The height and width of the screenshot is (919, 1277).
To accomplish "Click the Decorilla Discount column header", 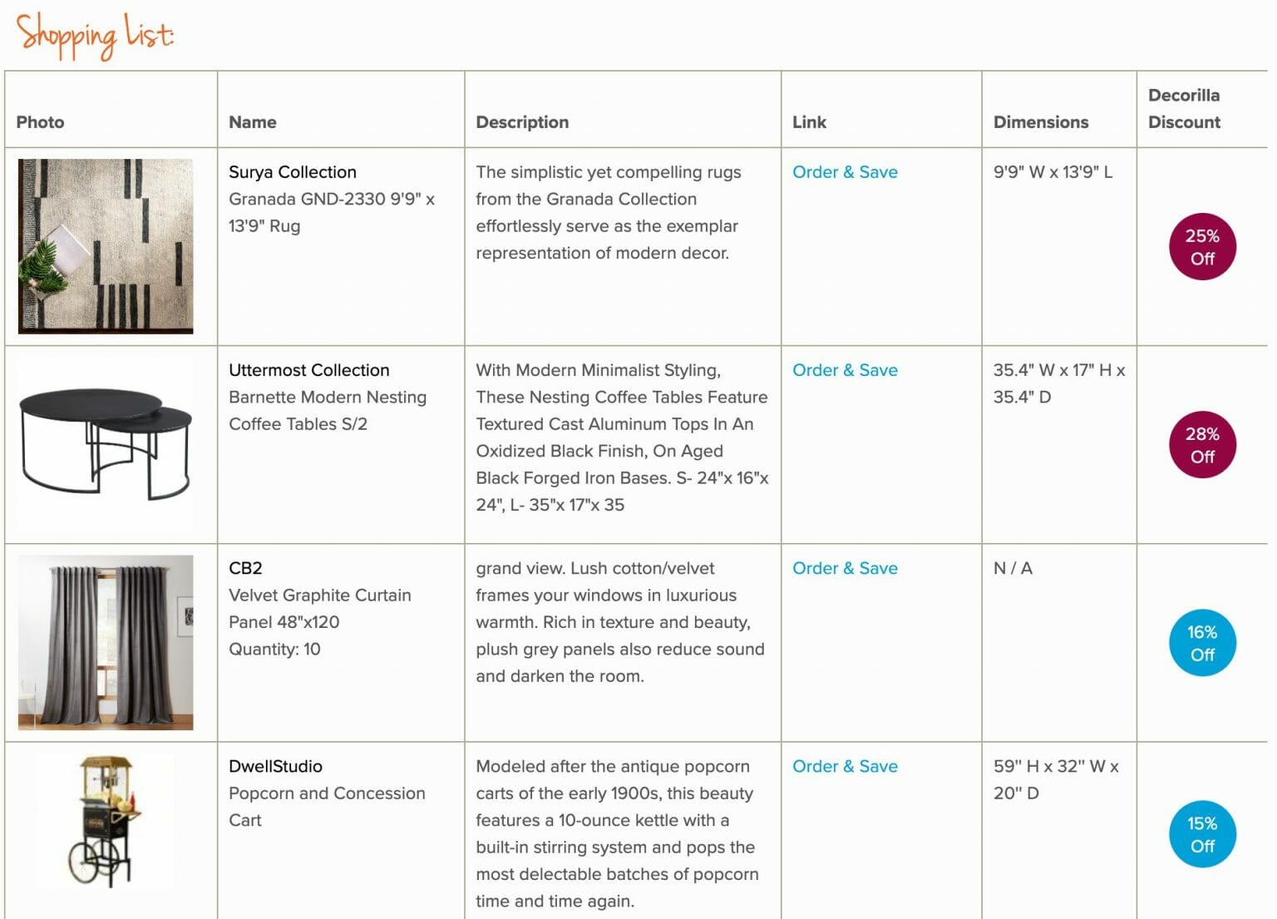I will point(1184,108).
